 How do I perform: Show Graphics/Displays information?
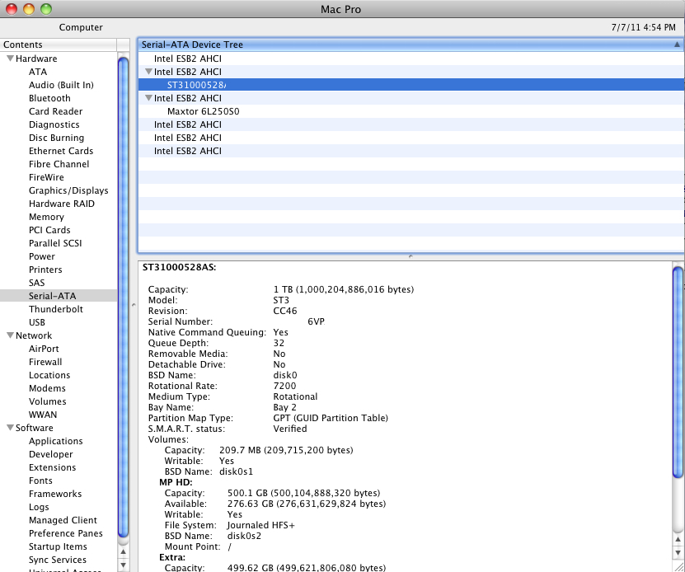click(x=68, y=190)
